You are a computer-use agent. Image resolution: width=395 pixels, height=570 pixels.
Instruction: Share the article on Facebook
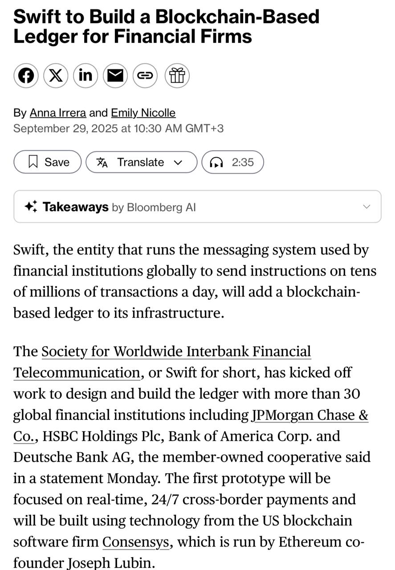[26, 75]
